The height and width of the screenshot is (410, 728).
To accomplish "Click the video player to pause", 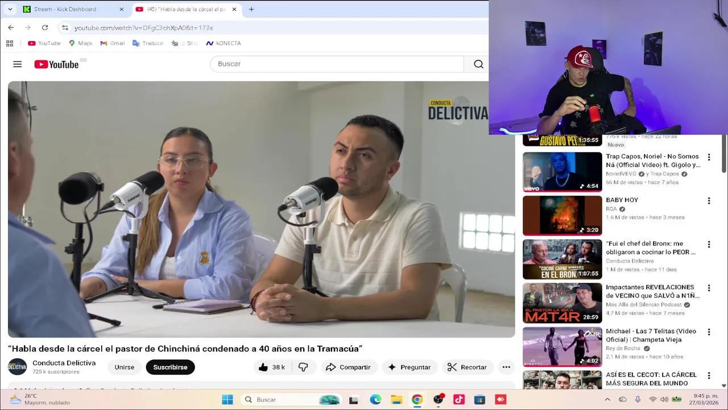I will (x=261, y=210).
